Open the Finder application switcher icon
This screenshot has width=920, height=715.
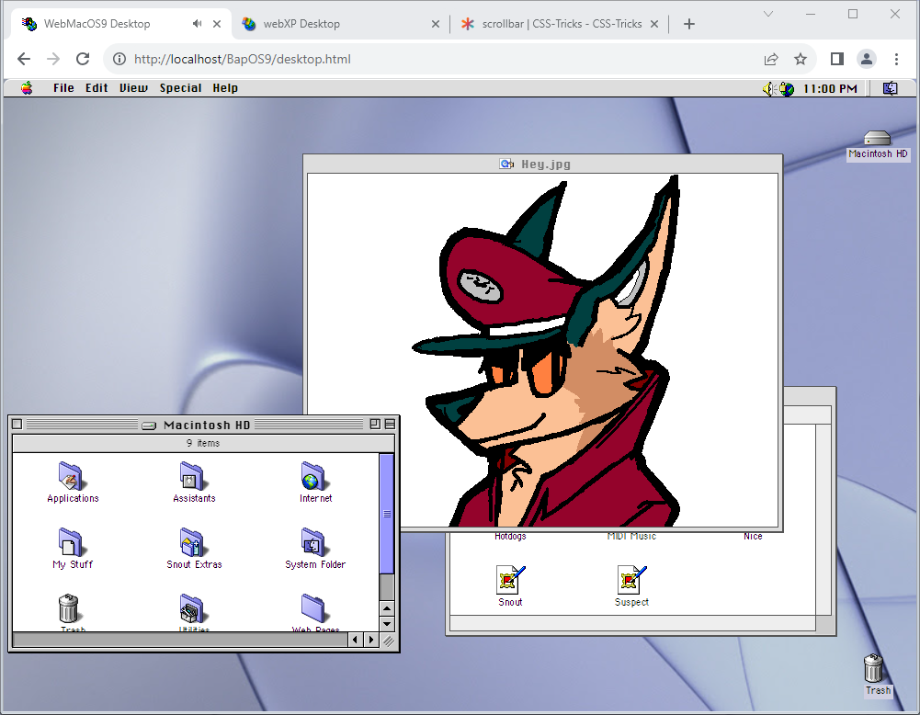coord(890,88)
